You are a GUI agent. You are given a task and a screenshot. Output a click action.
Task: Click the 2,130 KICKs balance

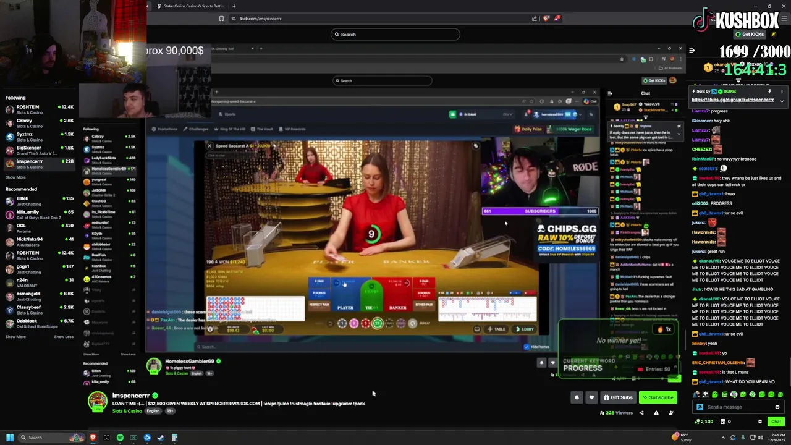(x=703, y=422)
